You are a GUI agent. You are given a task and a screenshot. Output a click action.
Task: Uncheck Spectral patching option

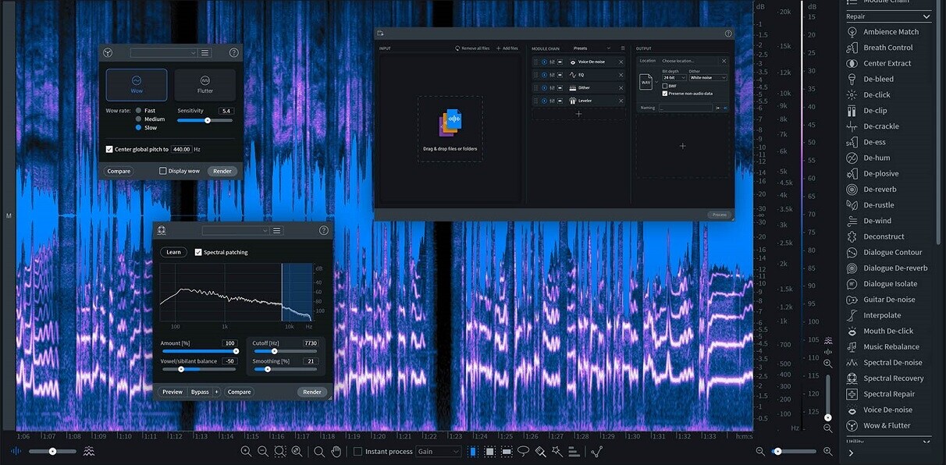[198, 252]
